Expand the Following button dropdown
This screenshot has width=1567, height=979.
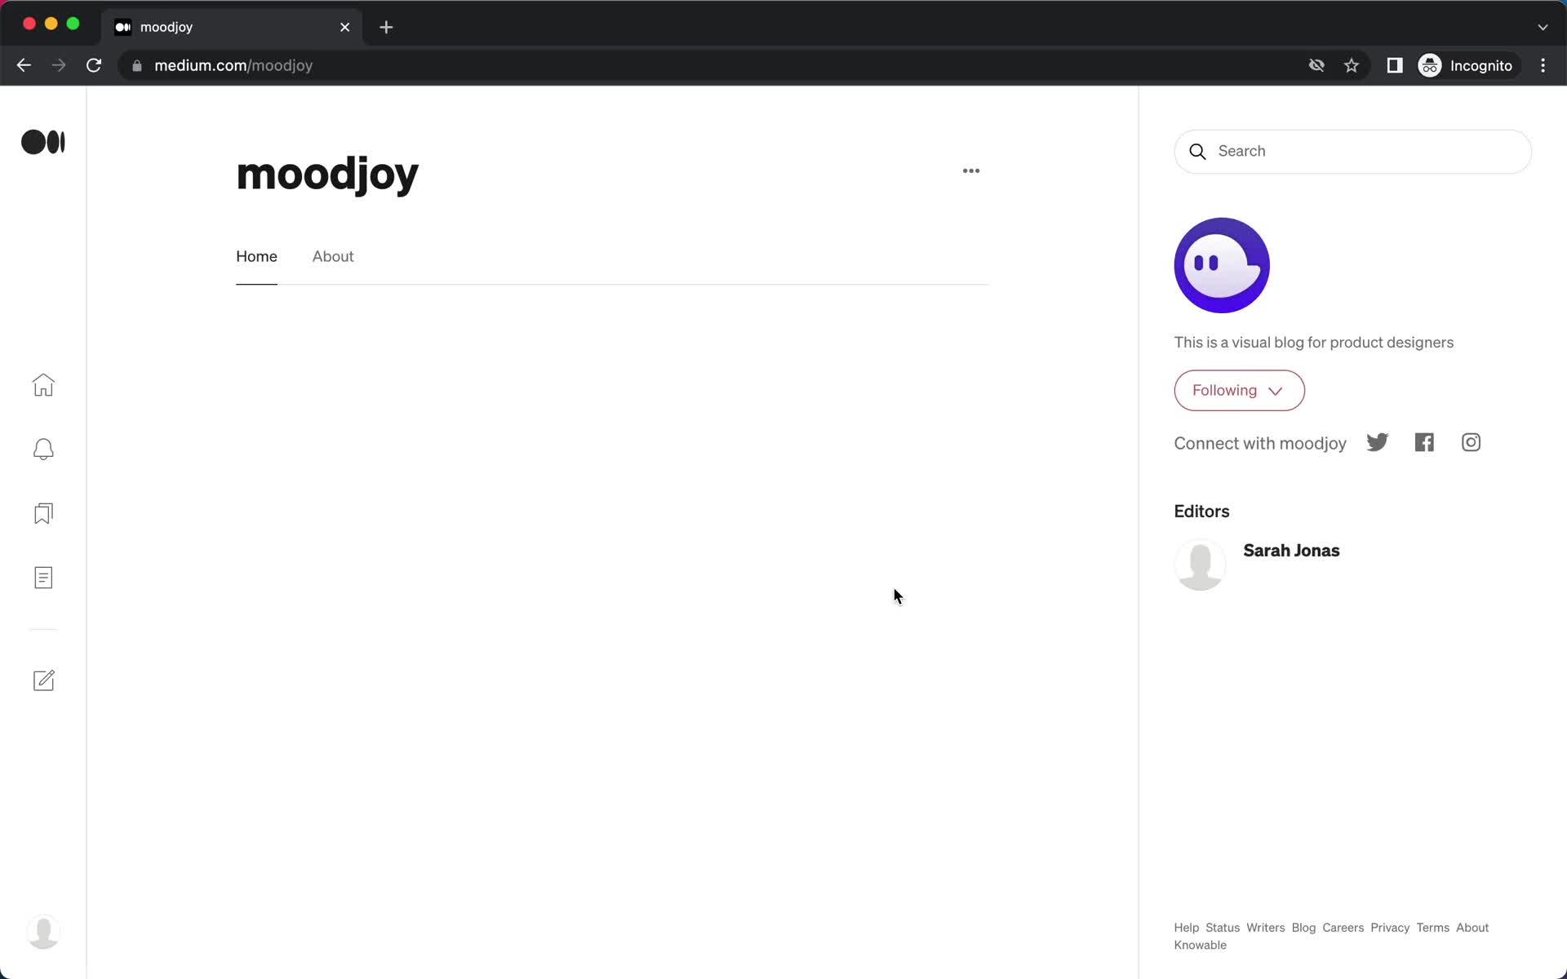(x=1275, y=390)
